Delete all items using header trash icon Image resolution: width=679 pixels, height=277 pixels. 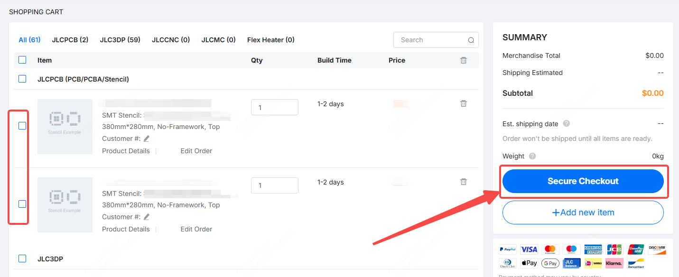pyautogui.click(x=464, y=60)
